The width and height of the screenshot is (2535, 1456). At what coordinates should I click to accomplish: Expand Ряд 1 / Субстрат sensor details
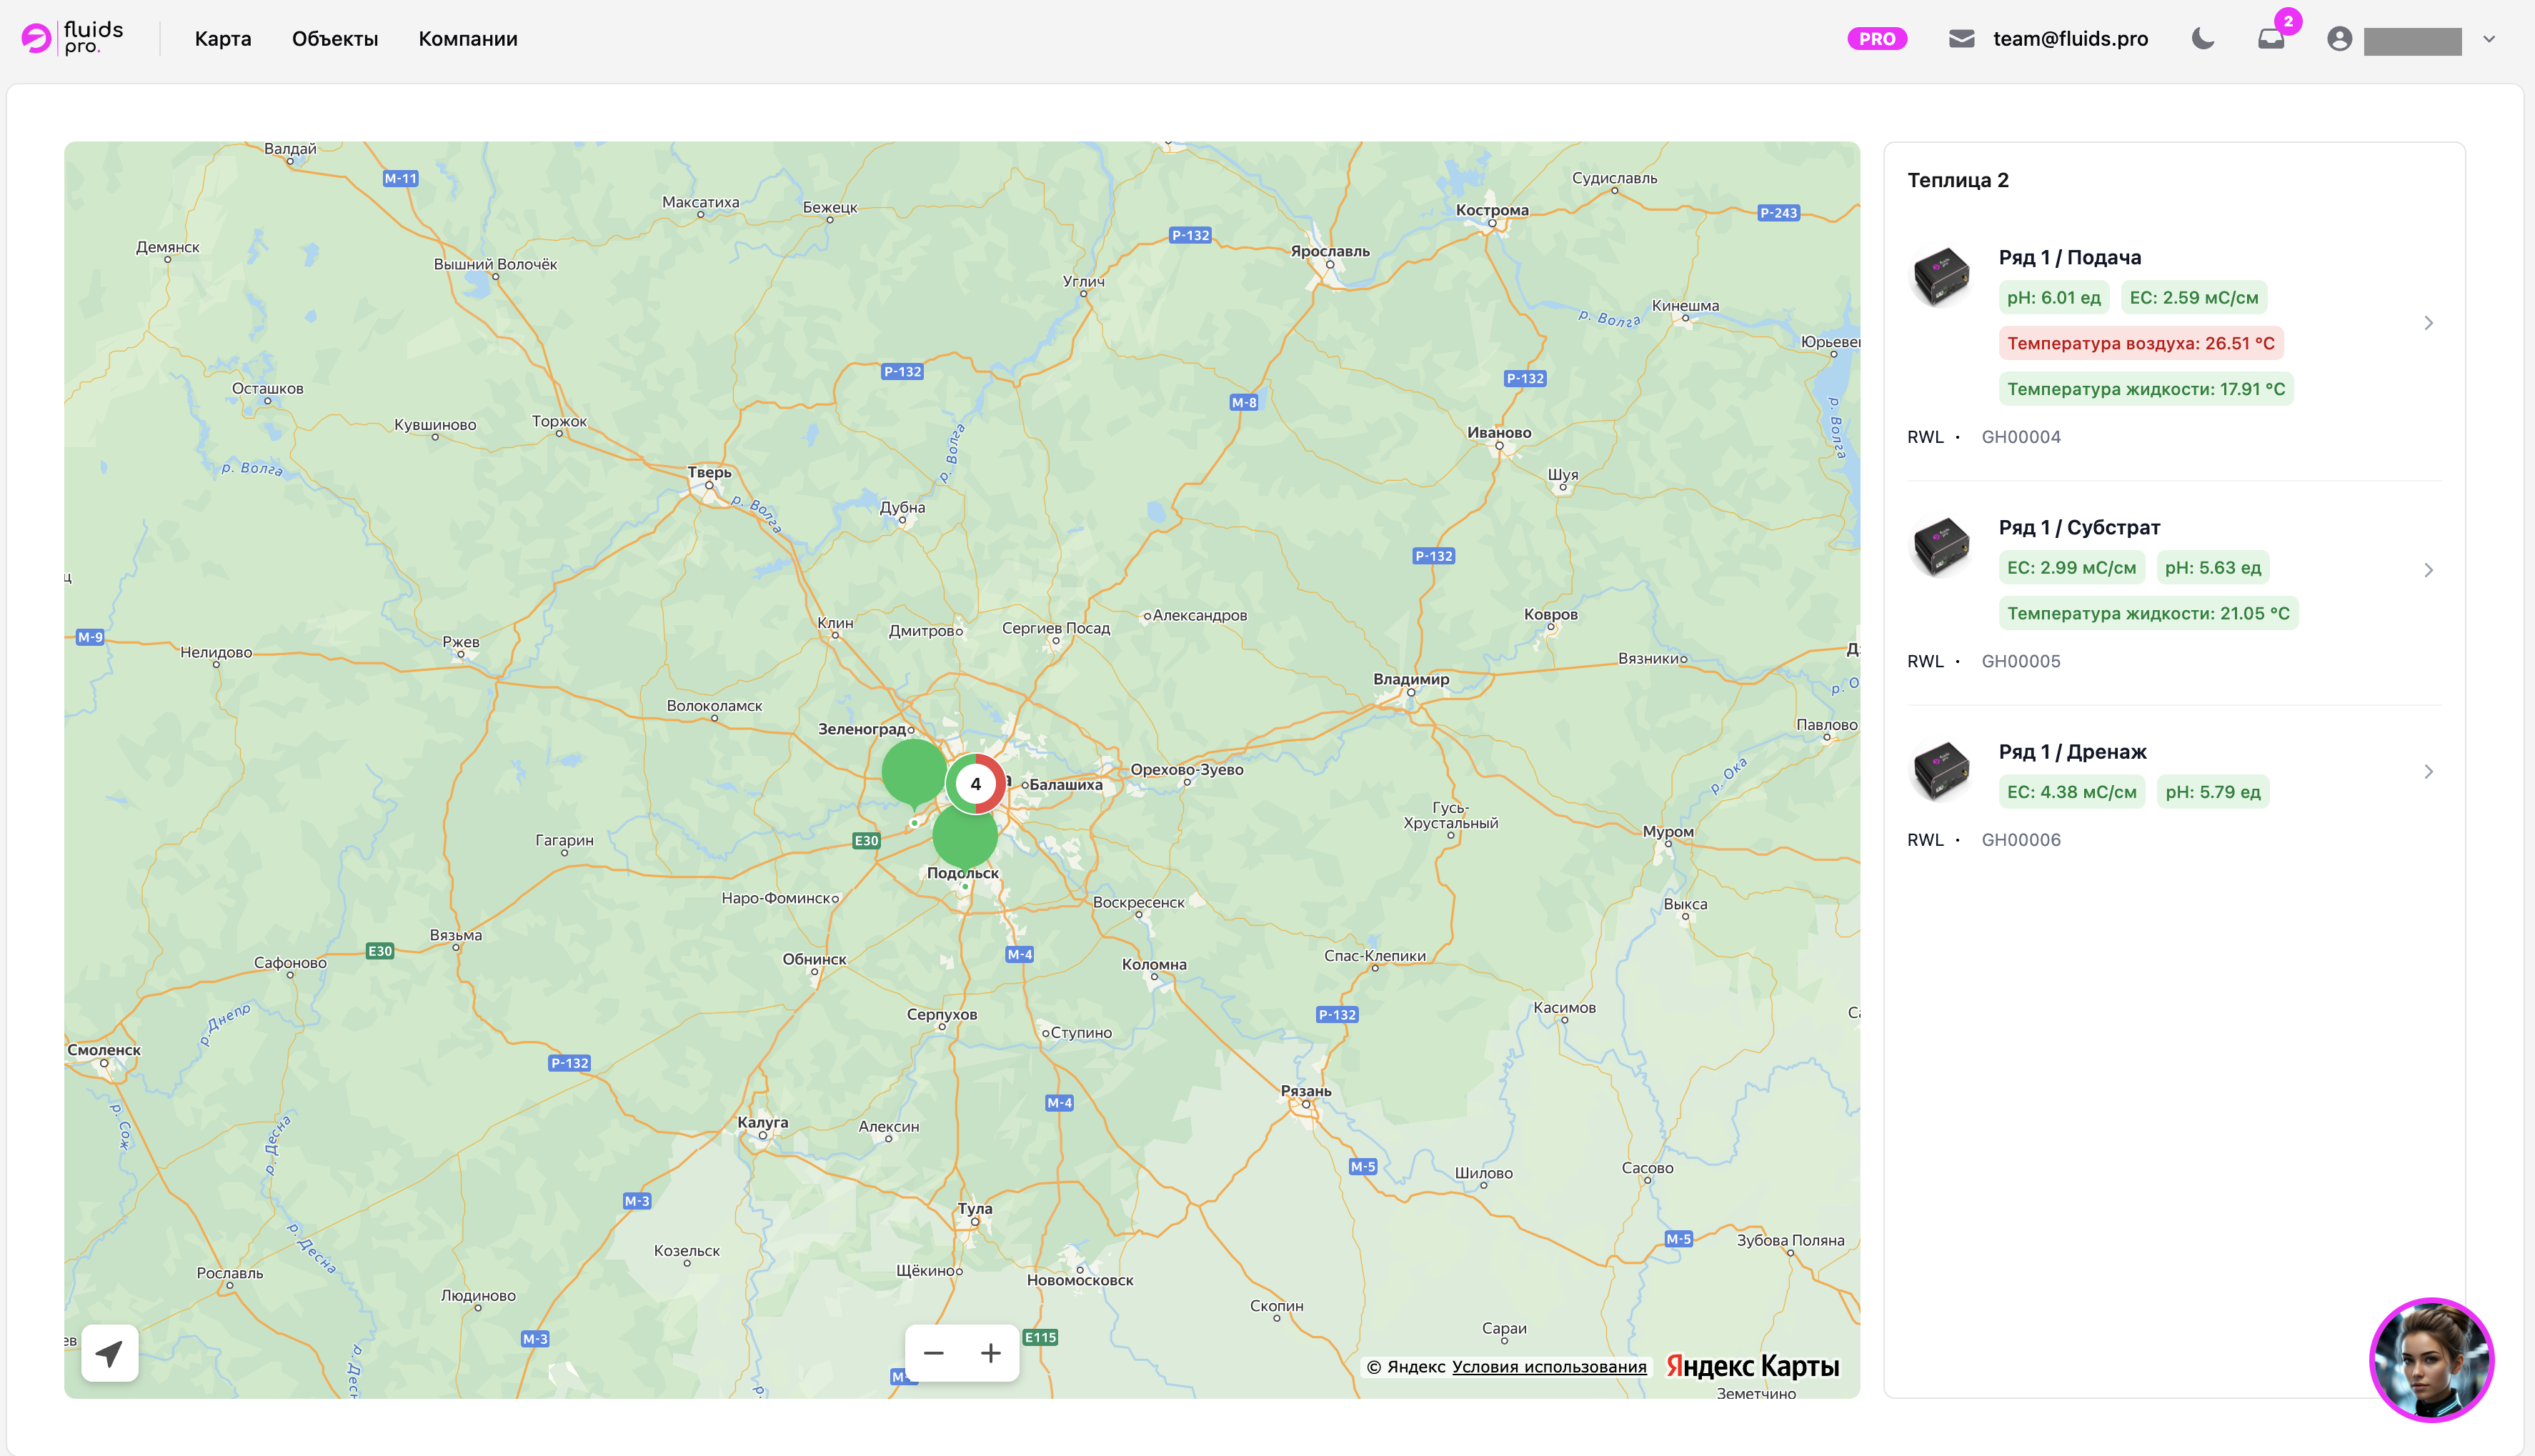pyautogui.click(x=2428, y=570)
